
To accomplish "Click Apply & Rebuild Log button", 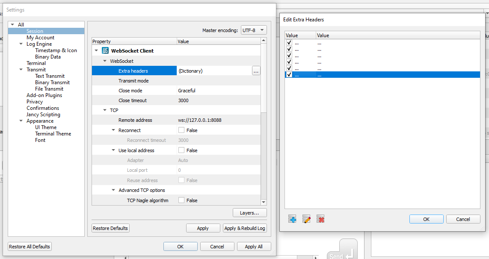I will (245, 228).
